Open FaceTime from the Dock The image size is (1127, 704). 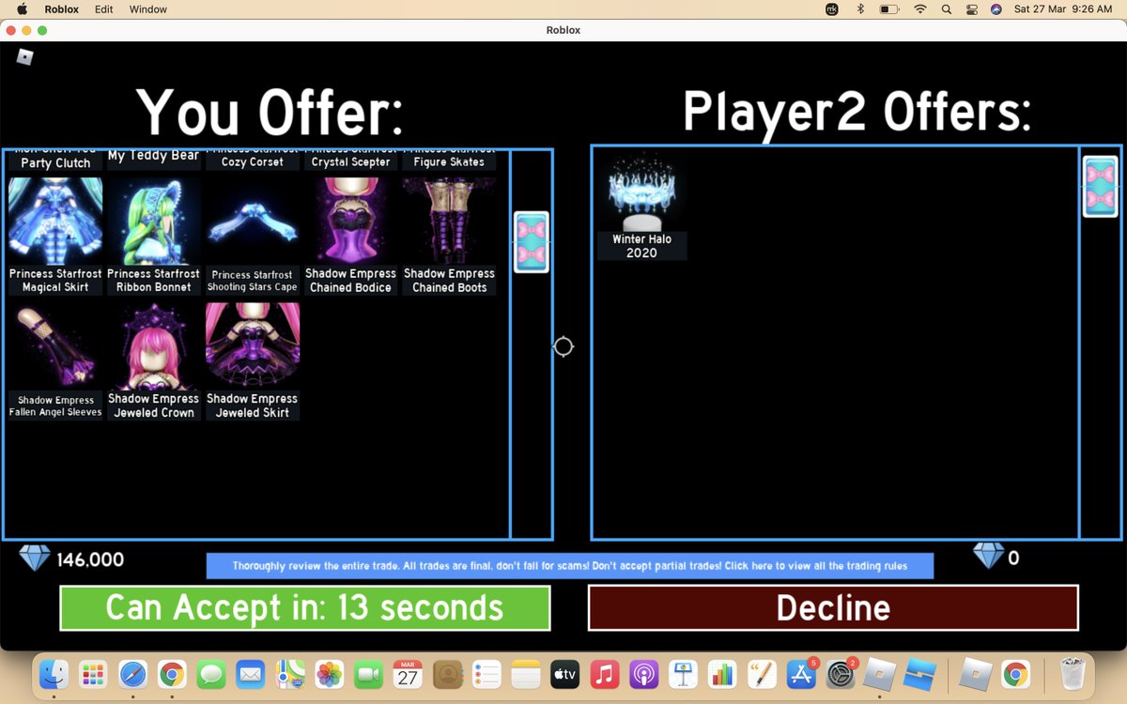pyautogui.click(x=369, y=674)
